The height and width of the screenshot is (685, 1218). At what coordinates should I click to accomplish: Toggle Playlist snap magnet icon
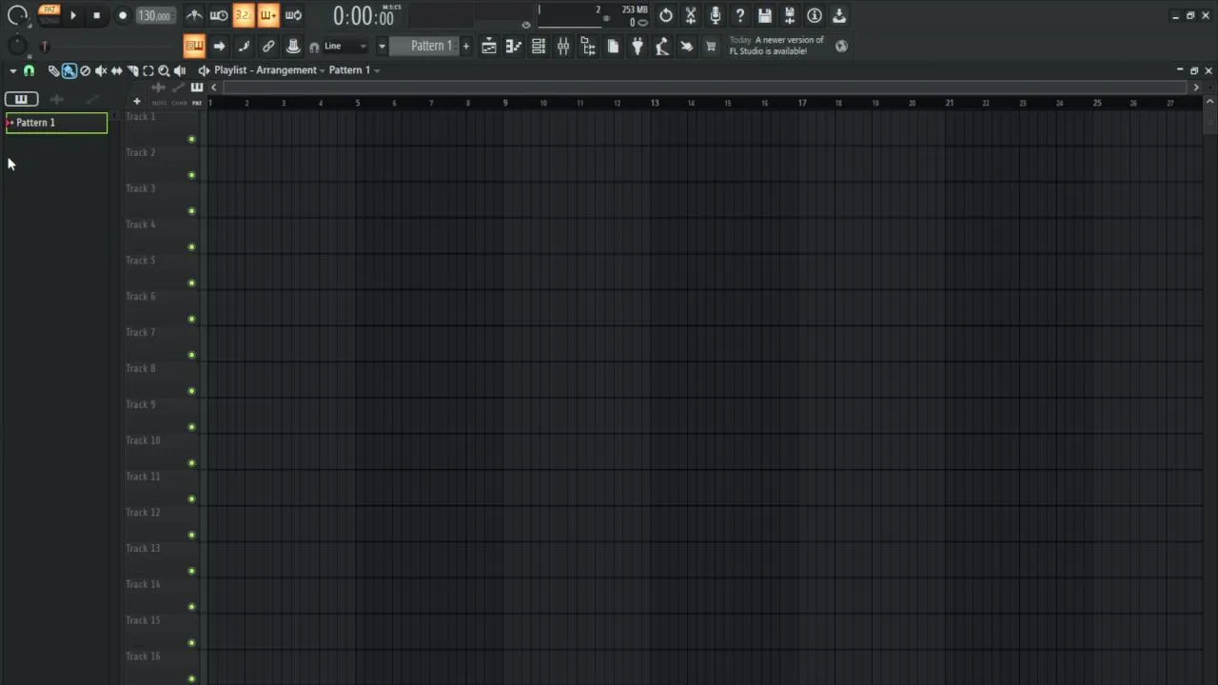pos(29,70)
